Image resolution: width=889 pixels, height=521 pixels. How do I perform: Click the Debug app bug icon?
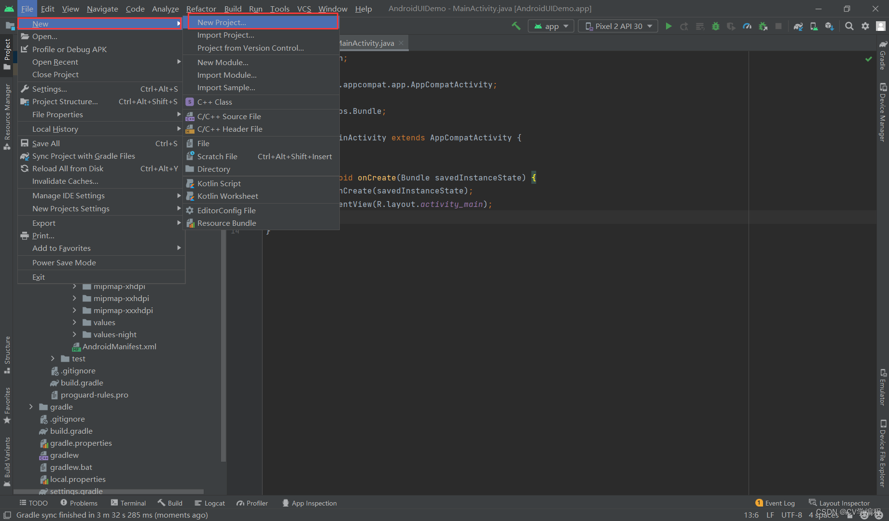click(x=716, y=26)
